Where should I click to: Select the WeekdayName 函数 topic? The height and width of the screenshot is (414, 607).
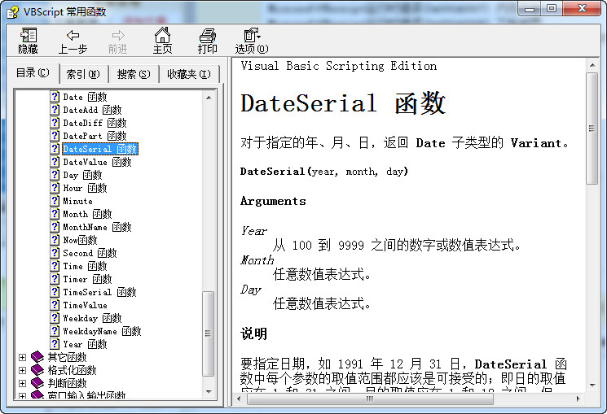pos(102,331)
